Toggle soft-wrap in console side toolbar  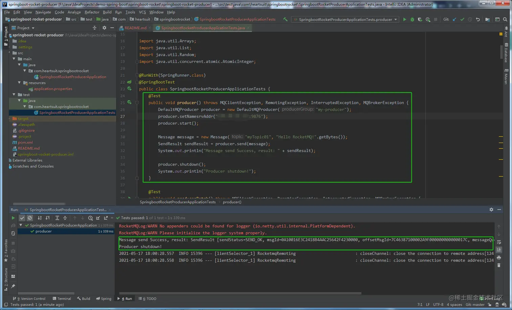click(499, 242)
